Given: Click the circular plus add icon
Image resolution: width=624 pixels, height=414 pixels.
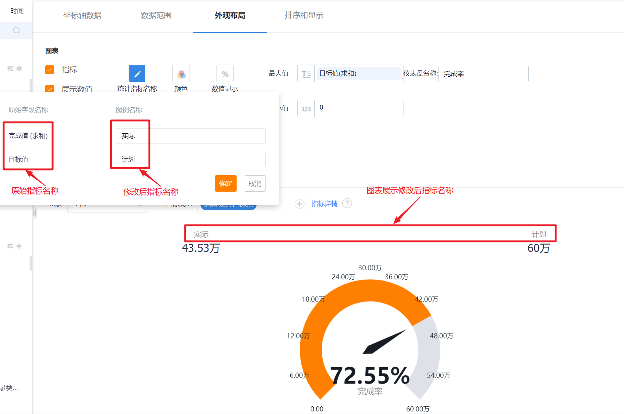Looking at the screenshot, I should 300,204.
